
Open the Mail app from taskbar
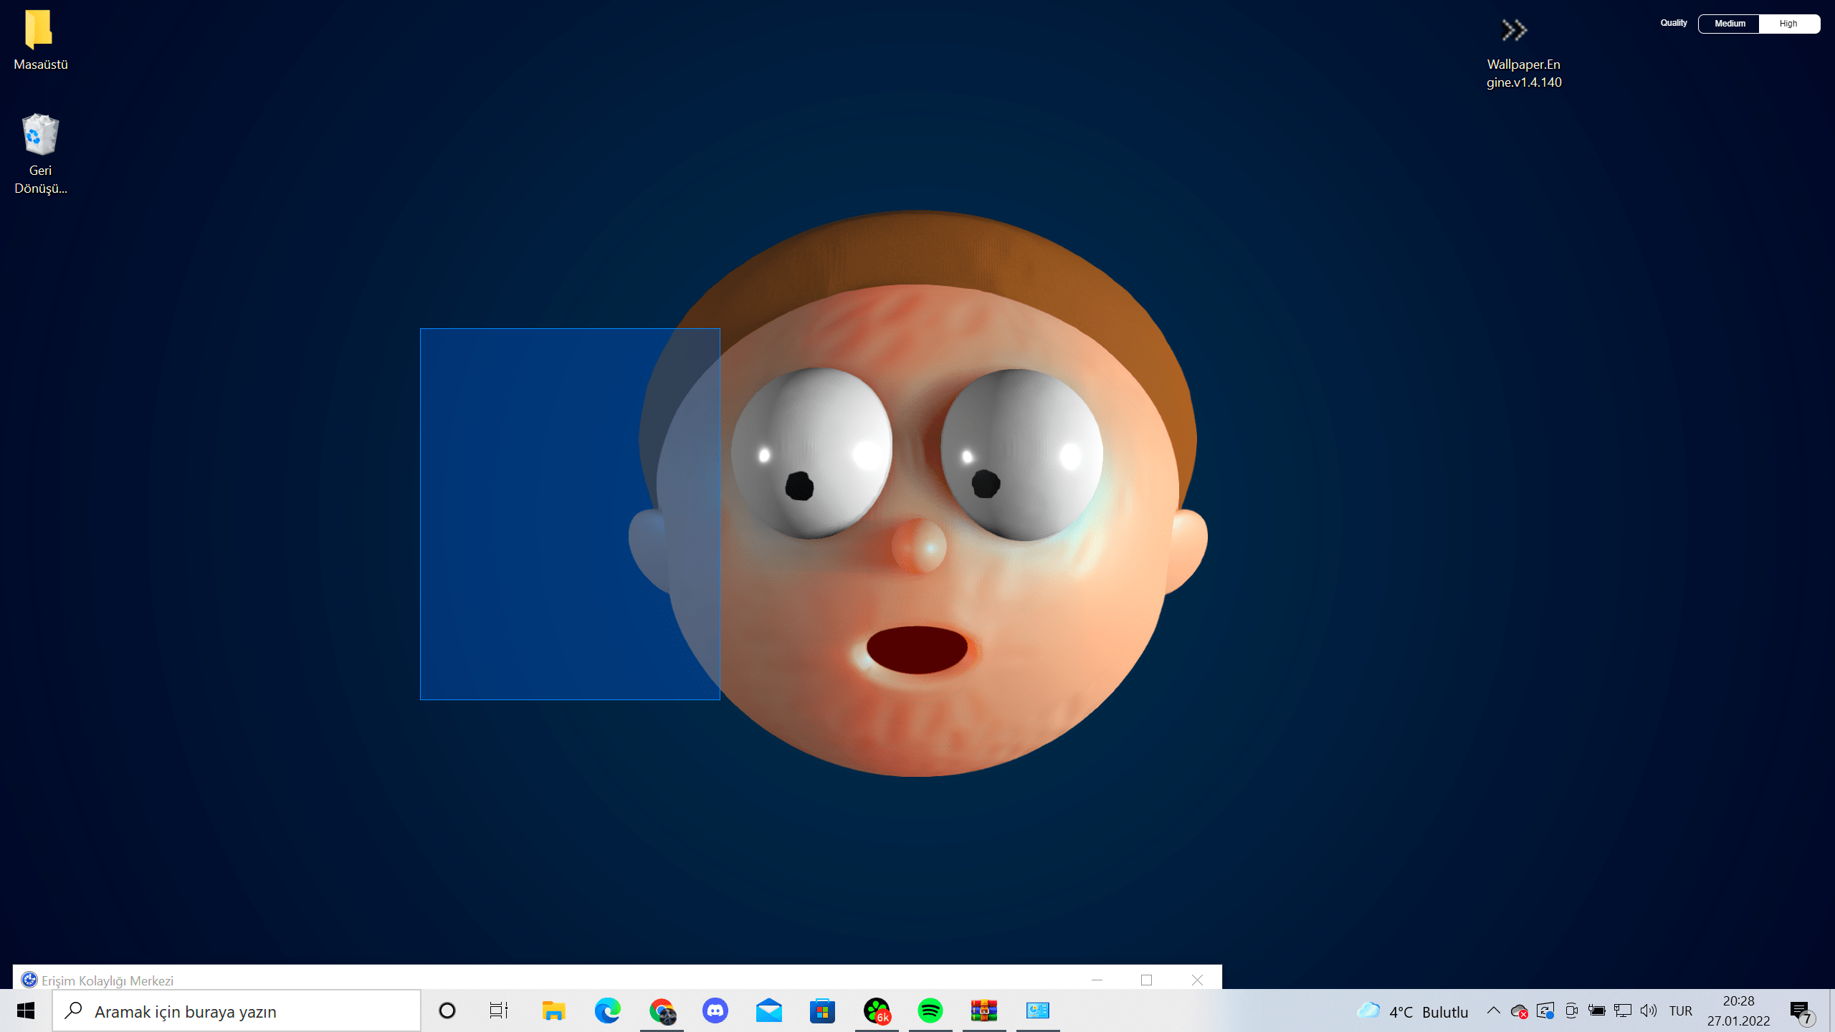coord(768,1010)
